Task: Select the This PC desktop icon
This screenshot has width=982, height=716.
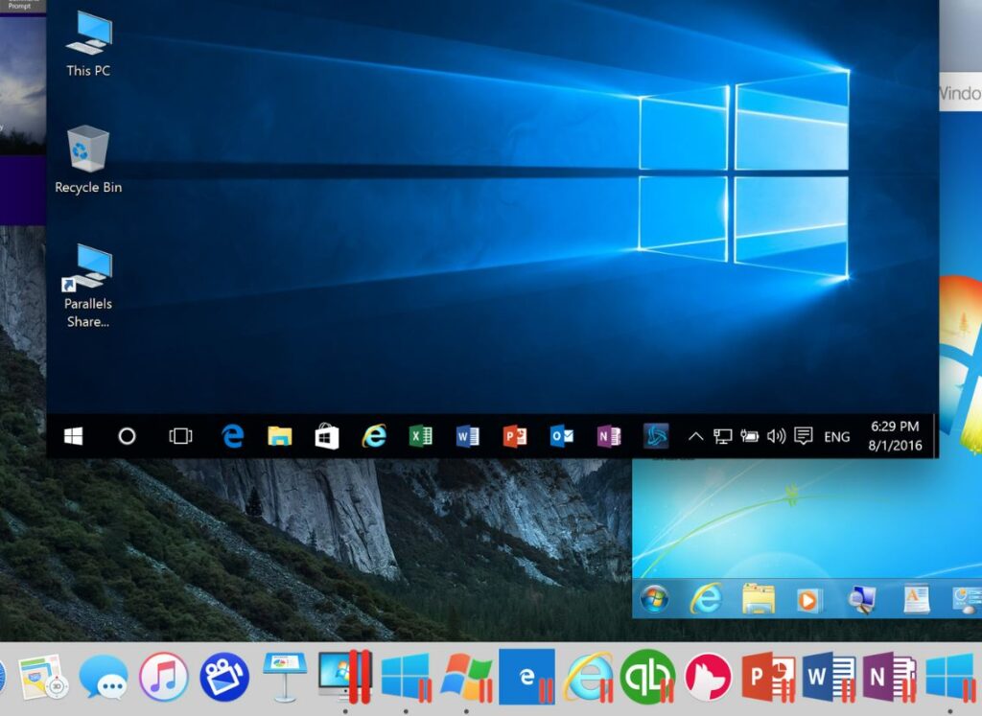Action: tap(88, 44)
